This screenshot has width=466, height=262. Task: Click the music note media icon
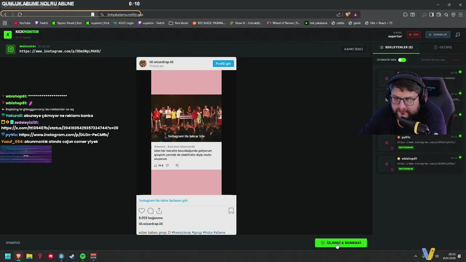point(424,15)
